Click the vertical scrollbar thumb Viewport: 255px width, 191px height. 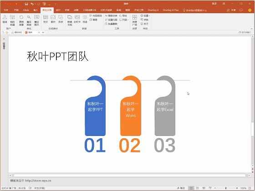[253, 129]
